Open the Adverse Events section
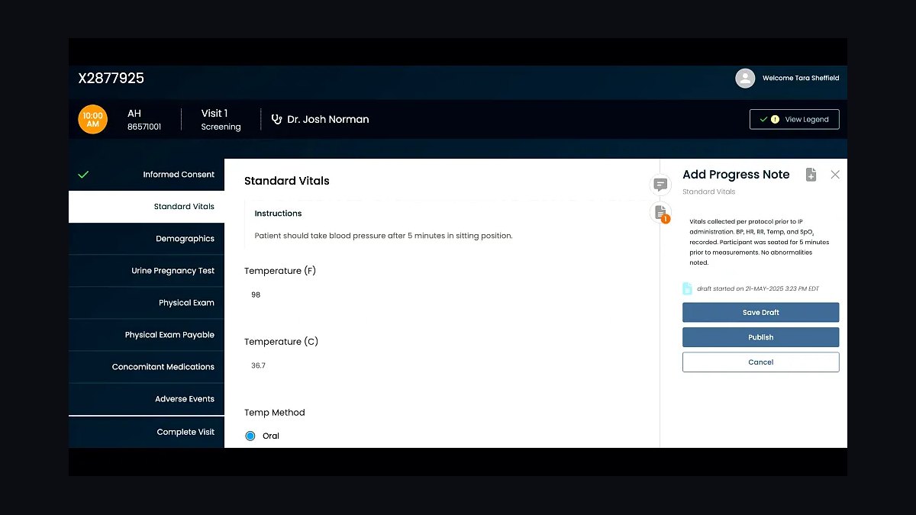The height and width of the screenshot is (515, 916). point(147,399)
